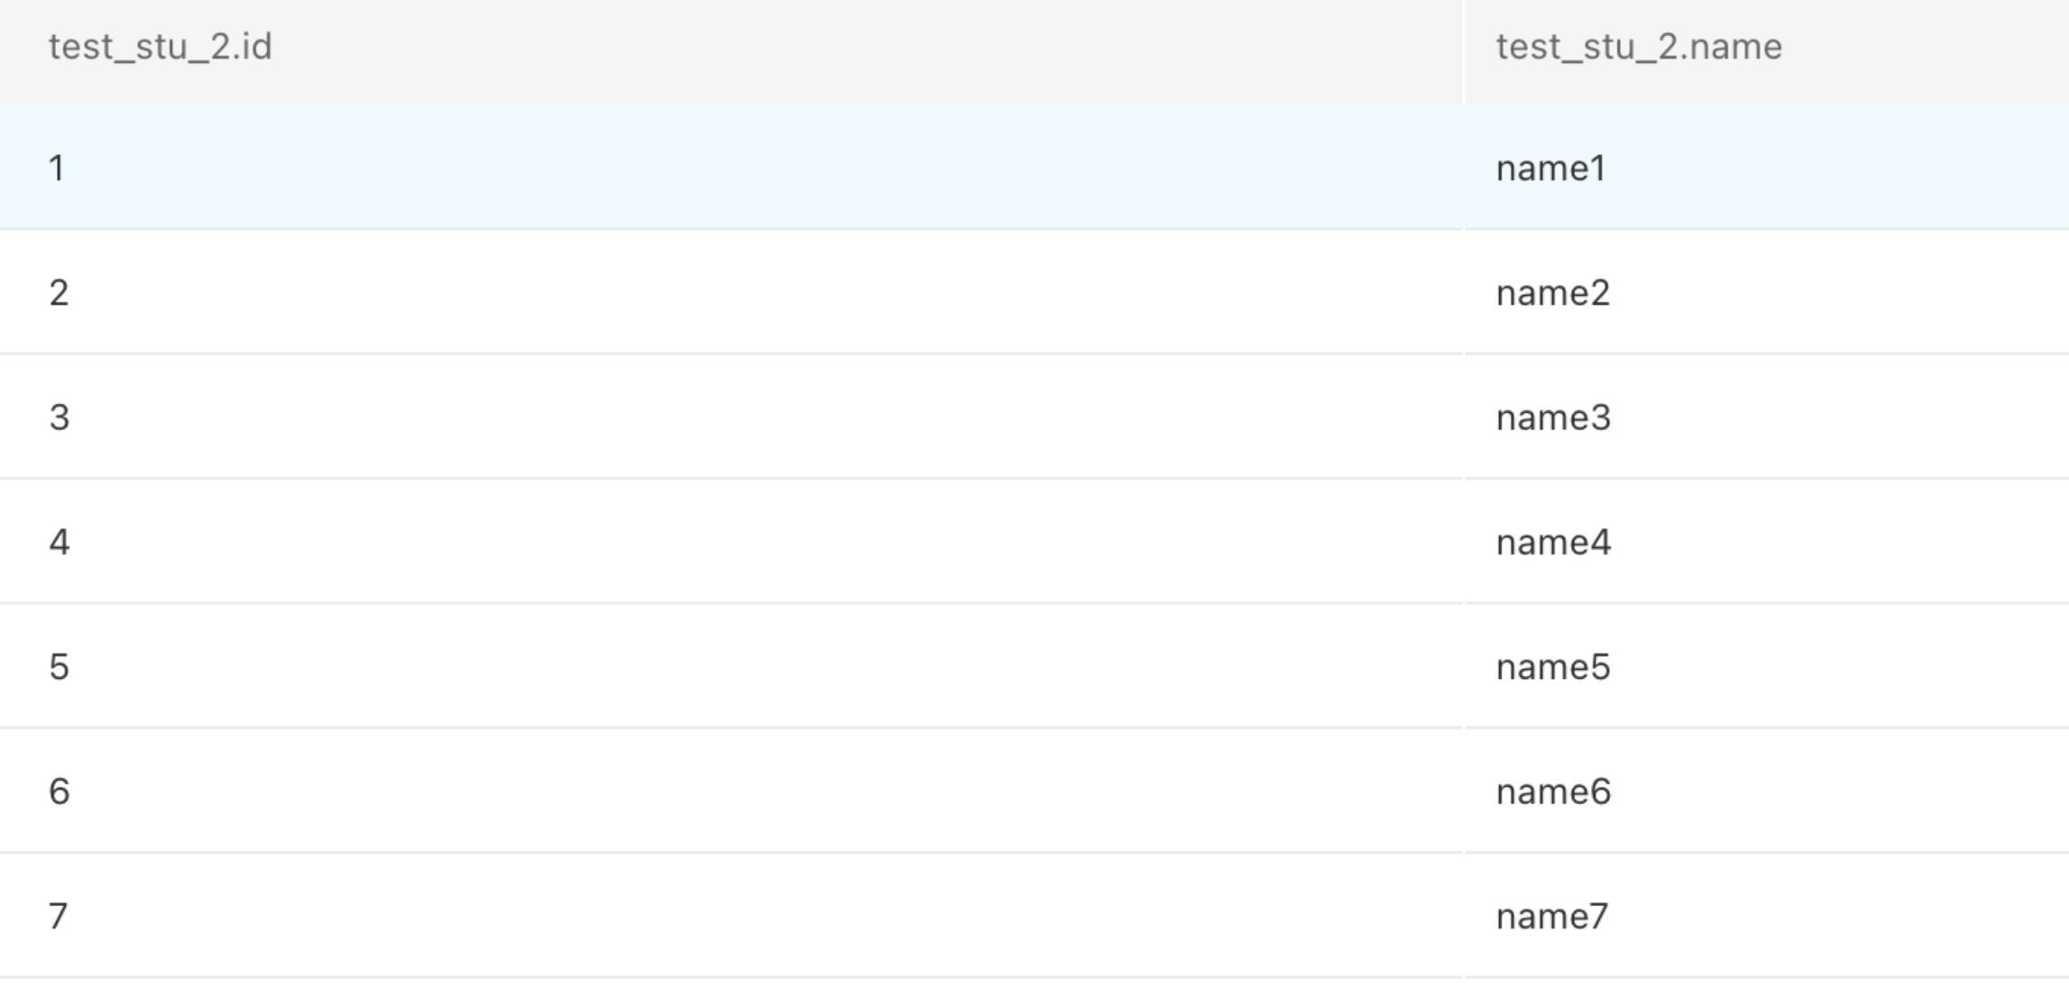Viewport: 2069px width, 988px height.
Task: Select the cell containing name1
Action: [x=1767, y=168]
